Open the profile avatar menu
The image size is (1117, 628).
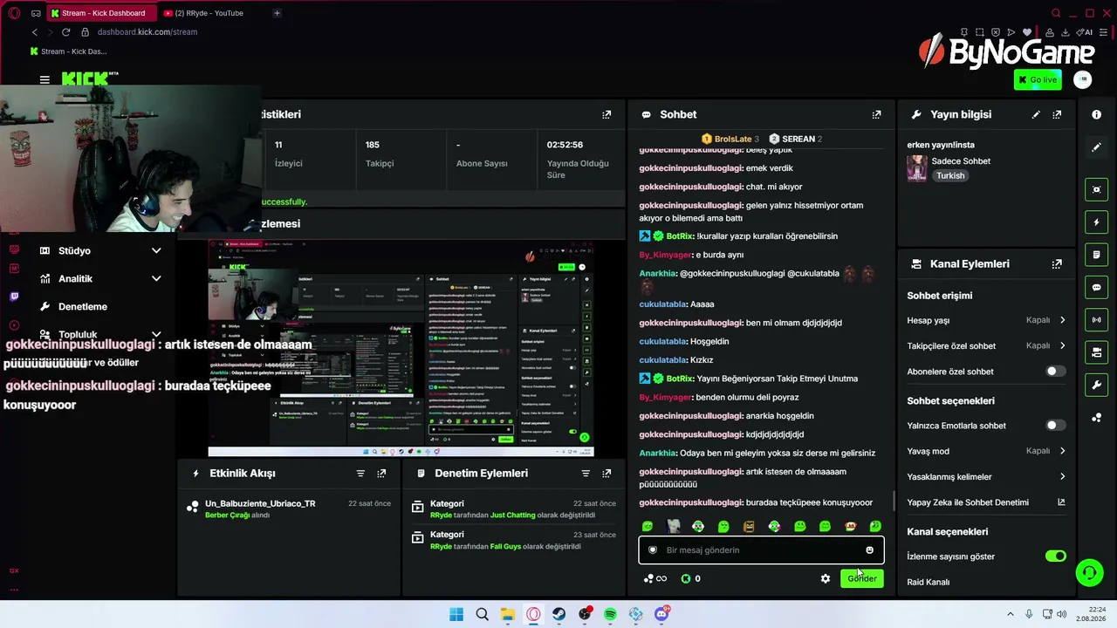[x=1083, y=79]
